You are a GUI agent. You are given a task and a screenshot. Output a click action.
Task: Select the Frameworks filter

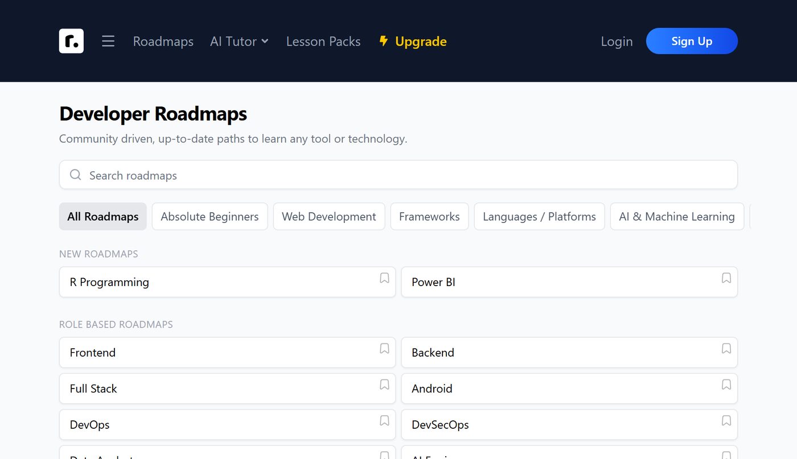coord(429,217)
